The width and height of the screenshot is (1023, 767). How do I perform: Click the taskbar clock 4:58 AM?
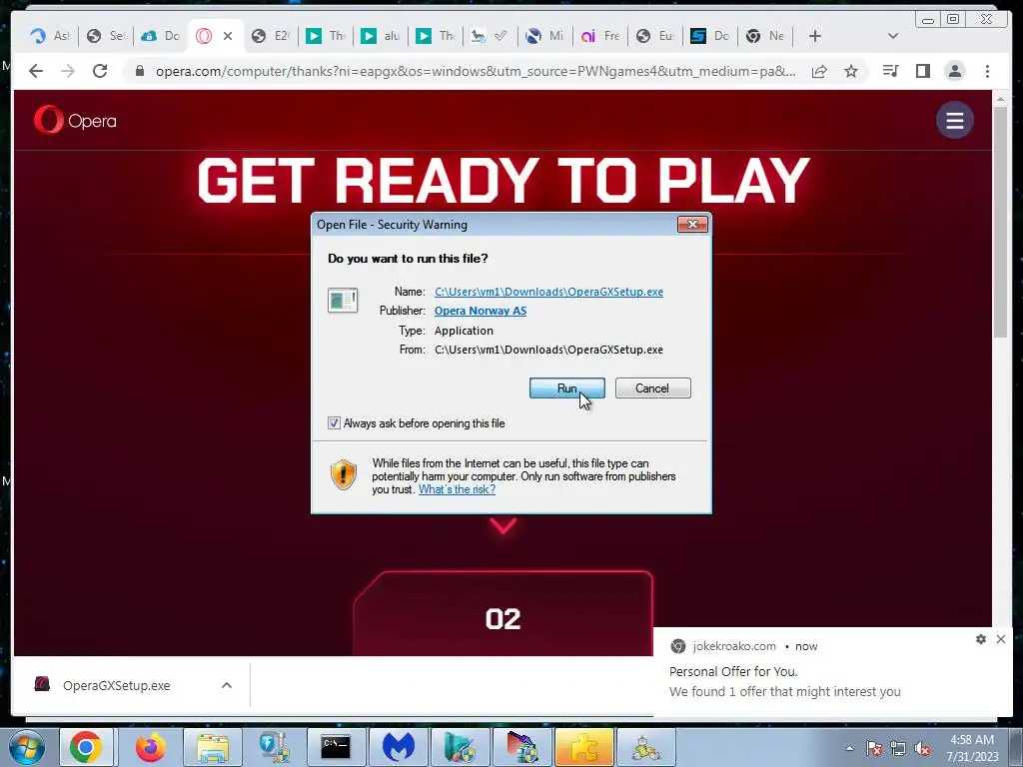click(x=972, y=747)
